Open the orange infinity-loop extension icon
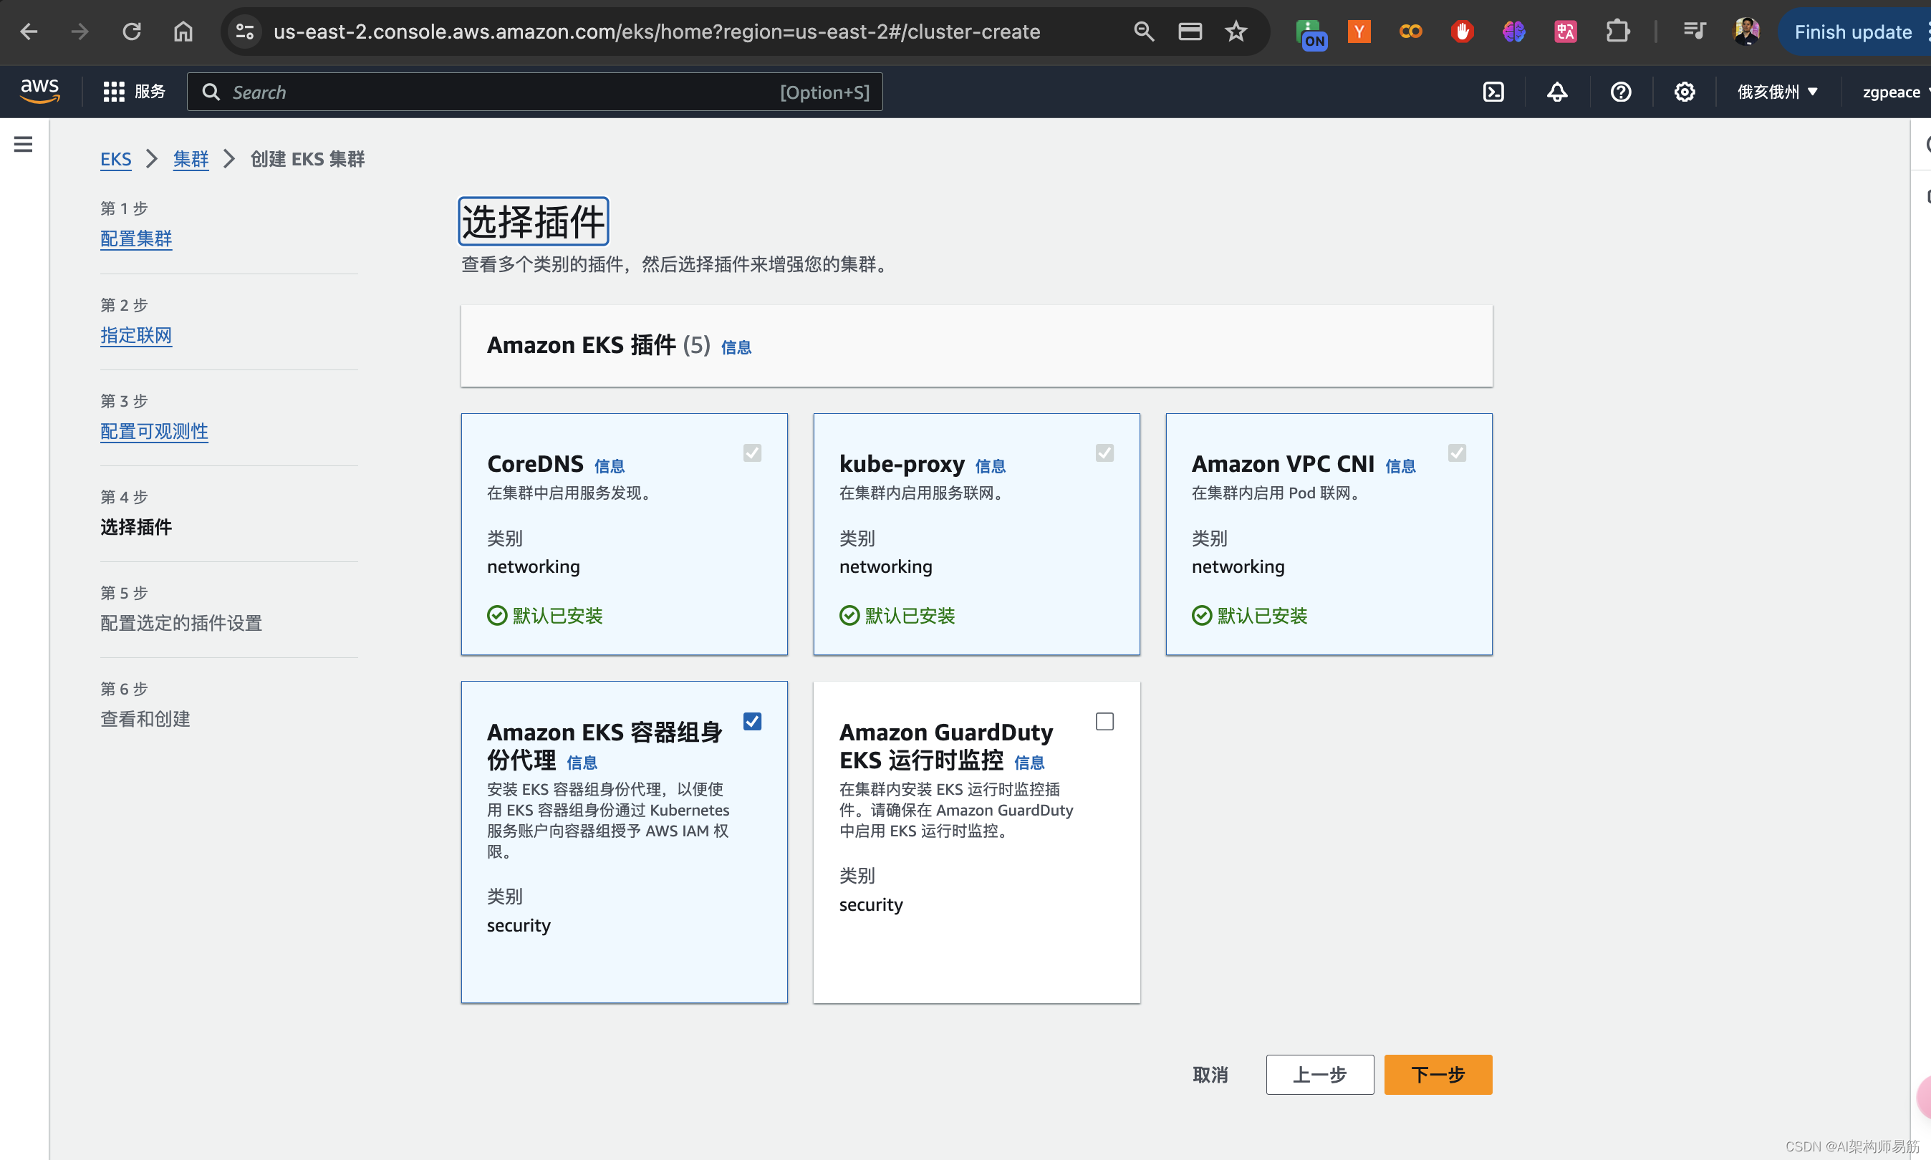Screen dimensions: 1931x1160 click(1410, 32)
